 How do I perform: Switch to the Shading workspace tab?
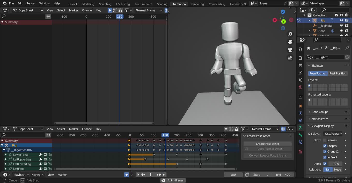pyautogui.click(x=162, y=4)
